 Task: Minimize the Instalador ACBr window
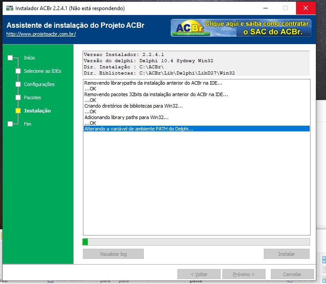[266, 8]
